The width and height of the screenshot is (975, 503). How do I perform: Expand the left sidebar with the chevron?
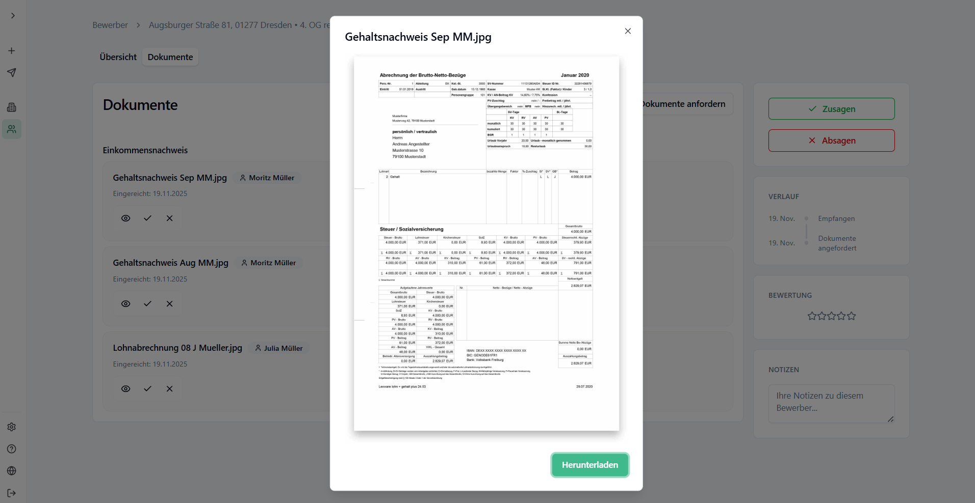pyautogui.click(x=13, y=16)
